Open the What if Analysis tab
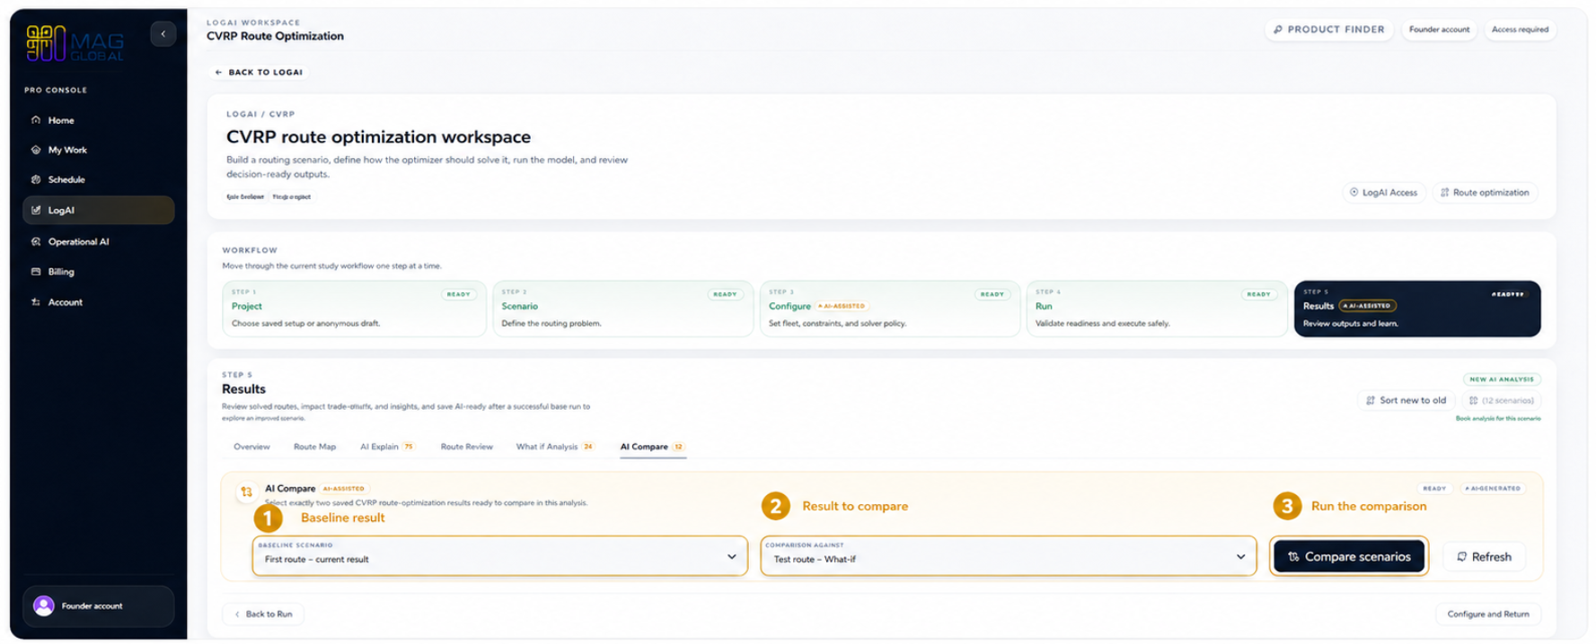The image size is (1596, 644). (x=554, y=447)
